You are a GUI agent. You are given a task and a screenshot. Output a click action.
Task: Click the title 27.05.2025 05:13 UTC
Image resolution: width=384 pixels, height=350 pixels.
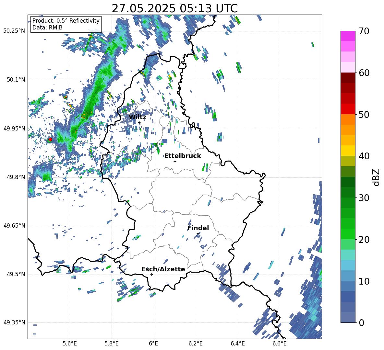(x=174, y=8)
